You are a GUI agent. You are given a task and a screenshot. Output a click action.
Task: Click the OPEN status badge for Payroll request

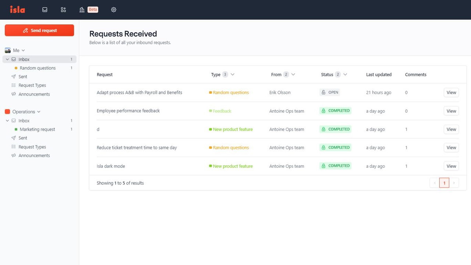coord(330,92)
